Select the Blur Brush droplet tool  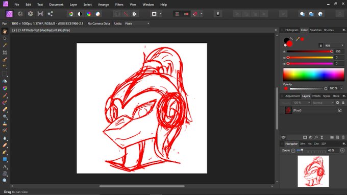tap(5, 138)
